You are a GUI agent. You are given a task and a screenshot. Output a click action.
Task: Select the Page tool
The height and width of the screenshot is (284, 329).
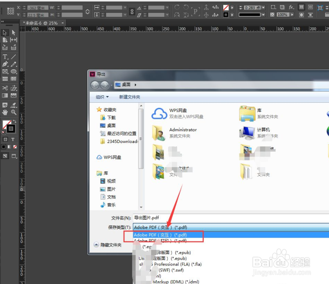[x=5, y=40]
